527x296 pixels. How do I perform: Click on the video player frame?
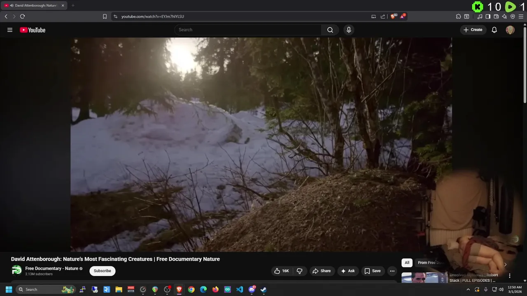261,144
